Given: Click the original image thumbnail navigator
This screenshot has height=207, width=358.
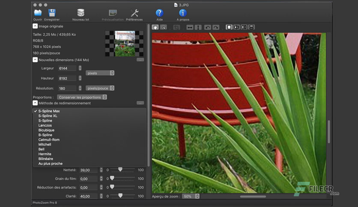Looking at the screenshot, I should [x=125, y=44].
